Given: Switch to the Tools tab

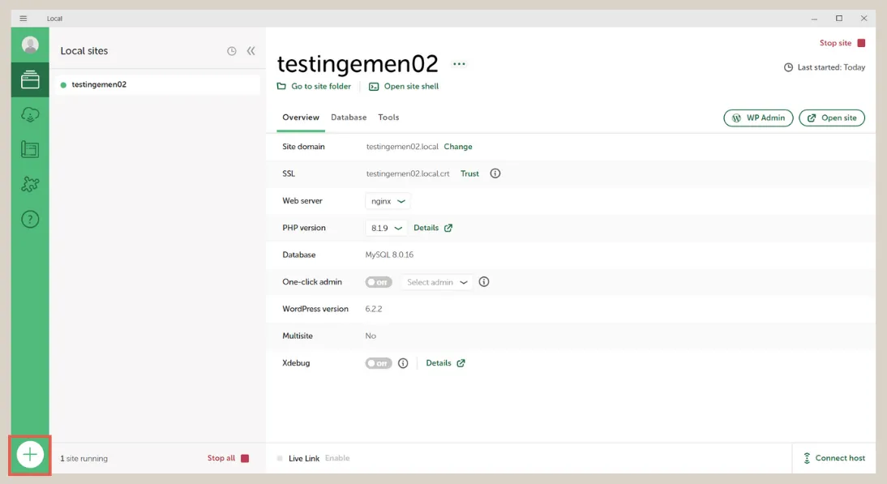Looking at the screenshot, I should [x=388, y=118].
